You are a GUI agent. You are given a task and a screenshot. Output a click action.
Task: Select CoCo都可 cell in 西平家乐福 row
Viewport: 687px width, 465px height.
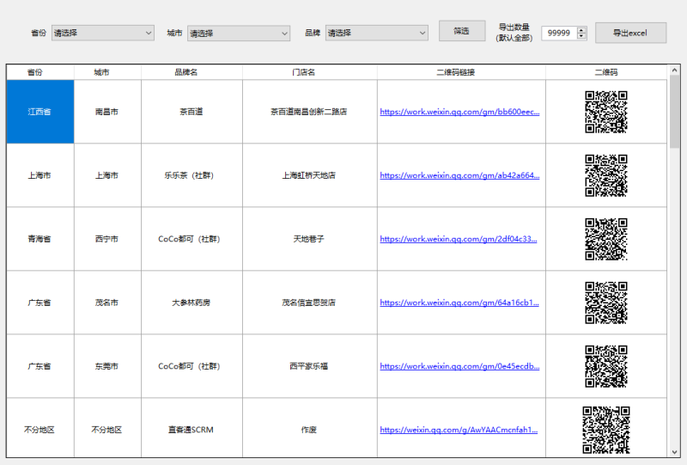point(192,366)
